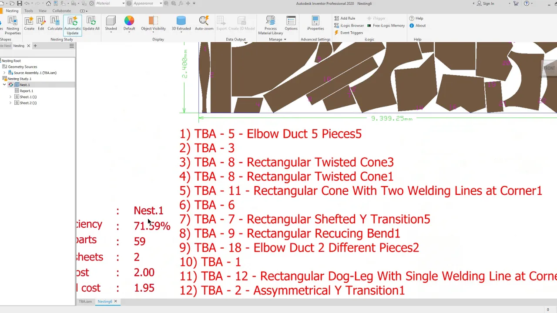The height and width of the screenshot is (313, 557).
Task: Open ribbon display options dropdown
Action: [x=83, y=10]
